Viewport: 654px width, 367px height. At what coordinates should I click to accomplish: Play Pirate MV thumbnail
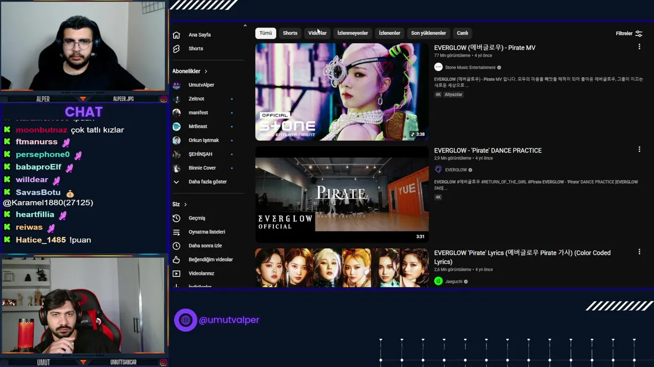click(342, 92)
